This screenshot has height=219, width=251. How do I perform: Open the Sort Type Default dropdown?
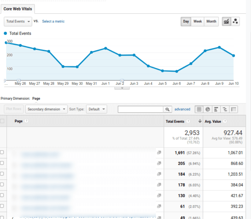[x=97, y=109]
